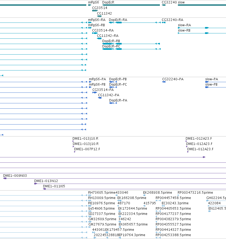Click the CG11342-PA protein label
Image resolution: width=226 pixels, height=239 pixels.
(x=109, y=95)
